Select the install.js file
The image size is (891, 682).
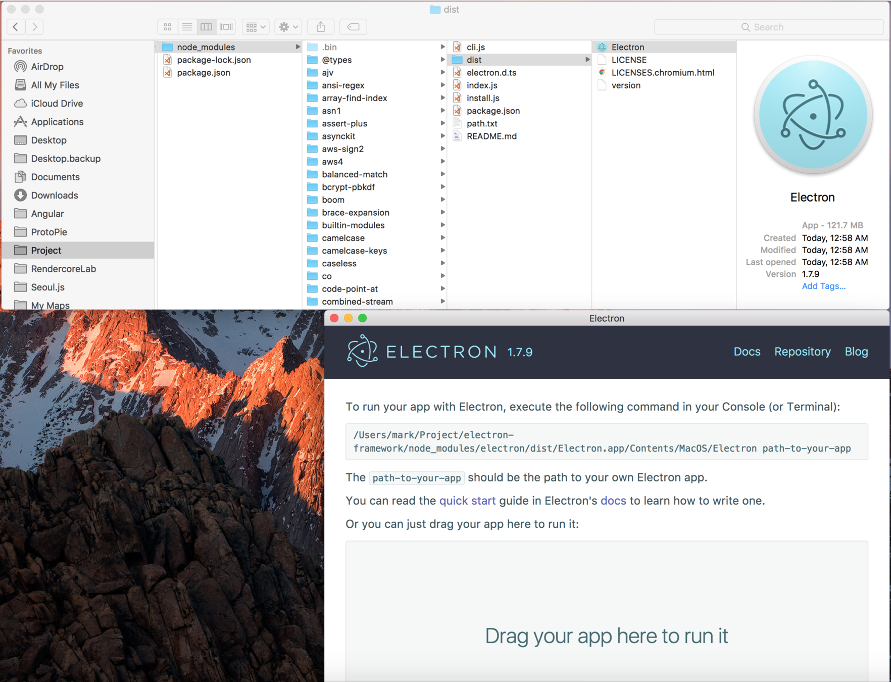[x=520, y=98]
